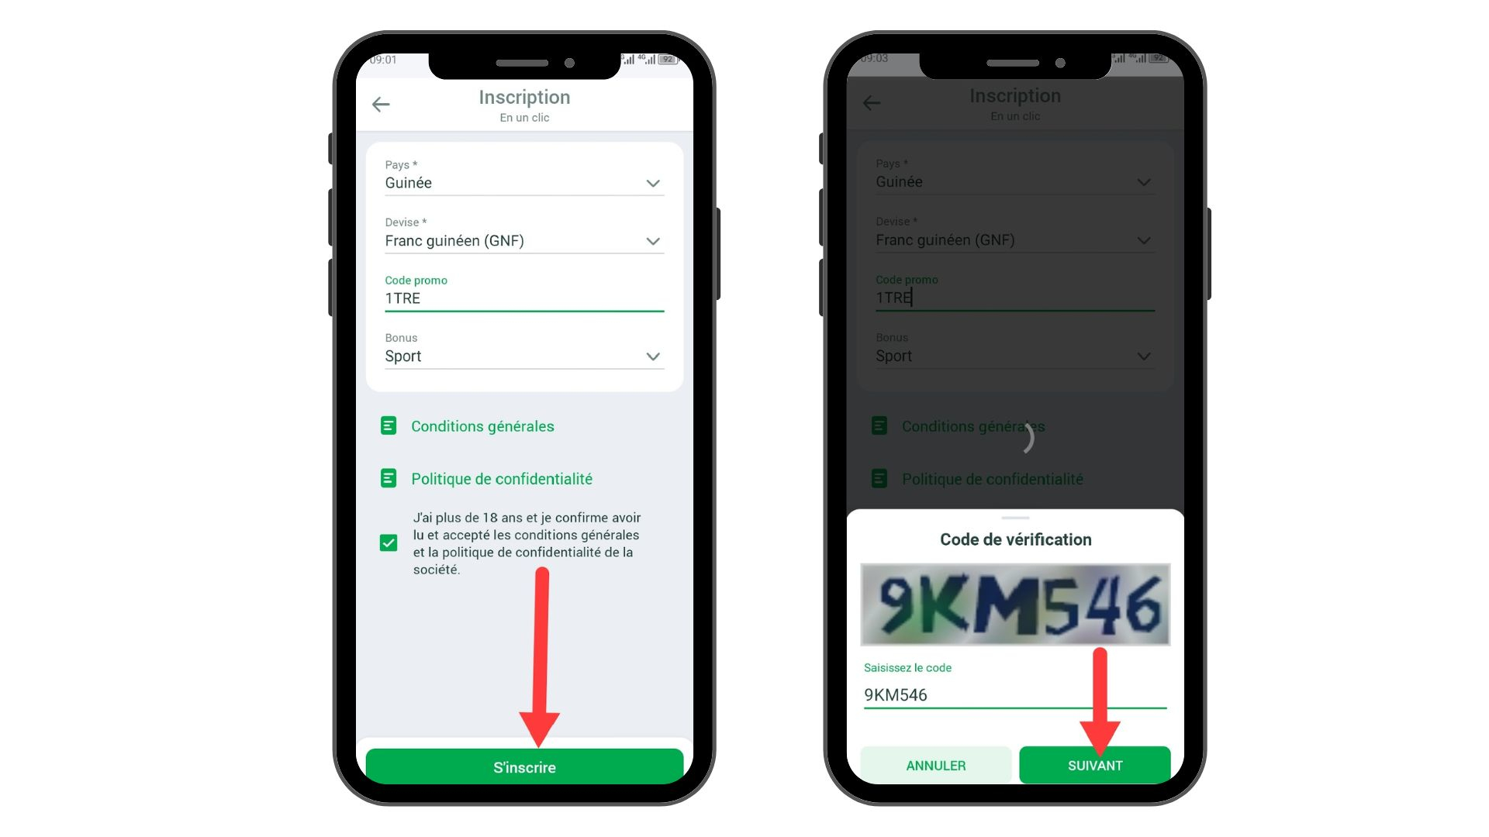This screenshot has width=1489, height=837.
Task: Click the Conditions générales link
Action: (x=482, y=426)
